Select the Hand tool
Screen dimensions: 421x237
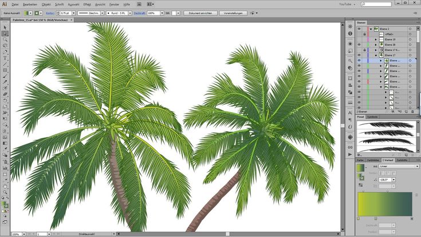pyautogui.click(x=5, y=186)
